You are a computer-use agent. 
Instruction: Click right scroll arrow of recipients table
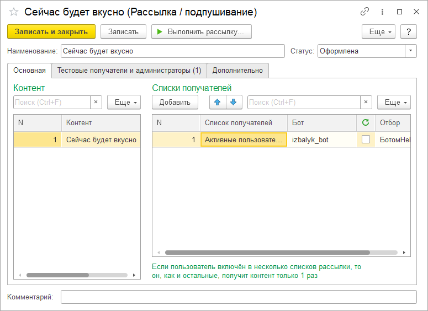click(x=404, y=253)
